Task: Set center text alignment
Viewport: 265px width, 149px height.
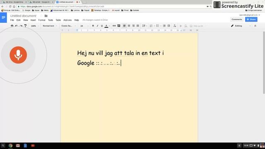Action: pyautogui.click(x=129, y=26)
